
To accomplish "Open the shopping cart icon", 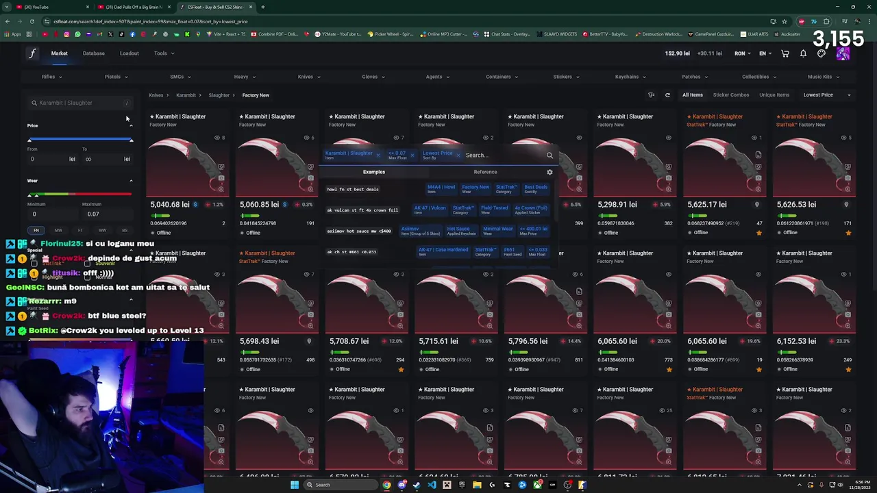I will click(785, 53).
